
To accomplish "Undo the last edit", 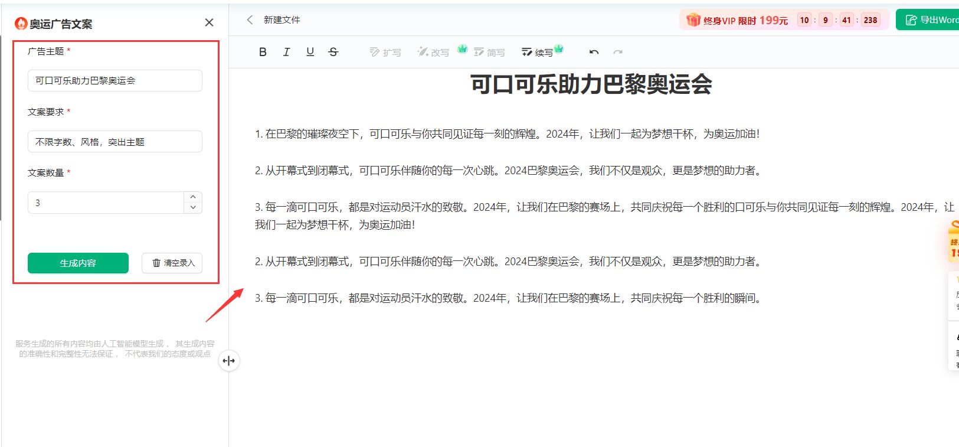I will click(x=594, y=52).
